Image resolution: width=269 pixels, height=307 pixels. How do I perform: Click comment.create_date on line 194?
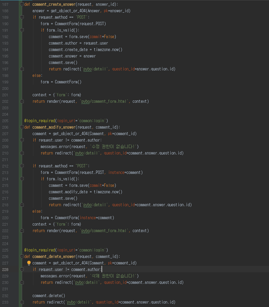[x=68, y=50]
